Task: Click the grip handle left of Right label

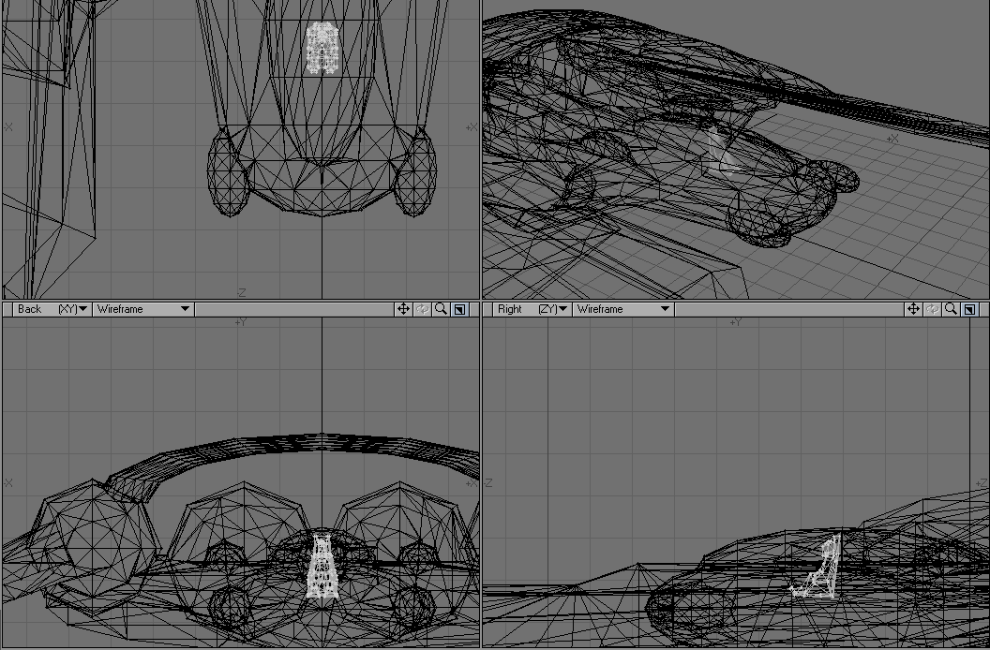Action: 488,309
